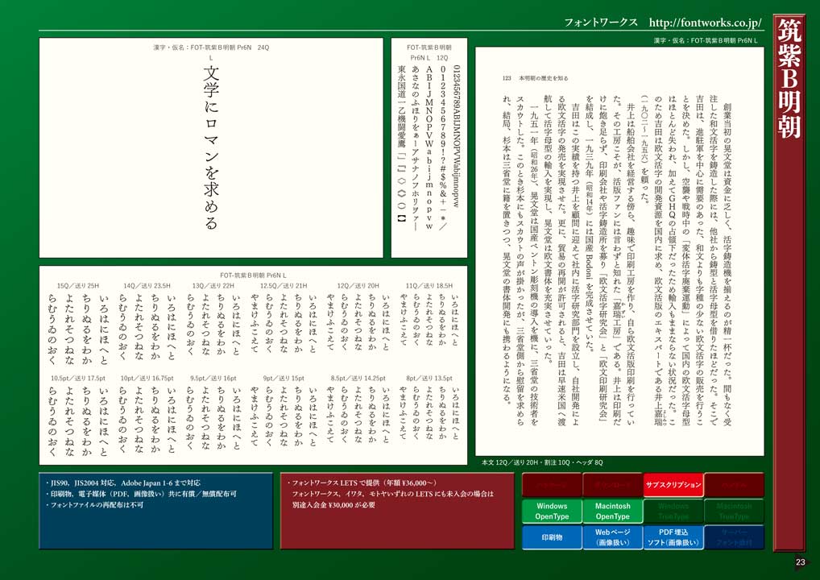The height and width of the screenshot is (580, 820).
Task: Click the 13Q／送り 22H size label
Action: 213,286
